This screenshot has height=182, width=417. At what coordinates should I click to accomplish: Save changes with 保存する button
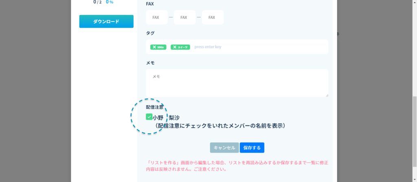pyautogui.click(x=252, y=148)
